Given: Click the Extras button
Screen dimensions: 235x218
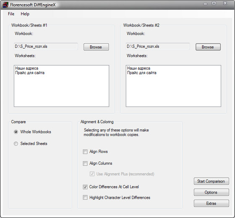Looking at the screenshot, I should [x=211, y=203].
